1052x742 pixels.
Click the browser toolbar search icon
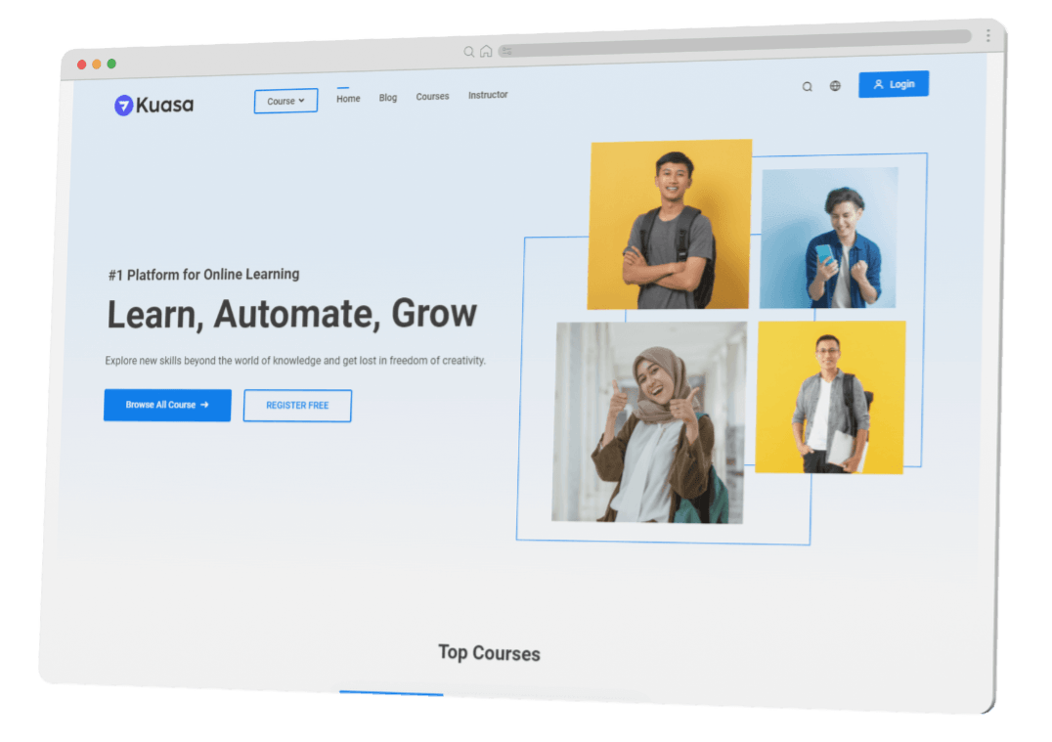tap(469, 52)
